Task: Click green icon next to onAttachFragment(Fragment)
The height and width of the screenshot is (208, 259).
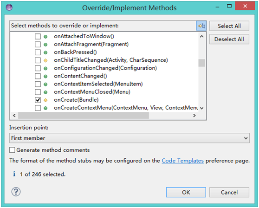Action: tap(45, 45)
